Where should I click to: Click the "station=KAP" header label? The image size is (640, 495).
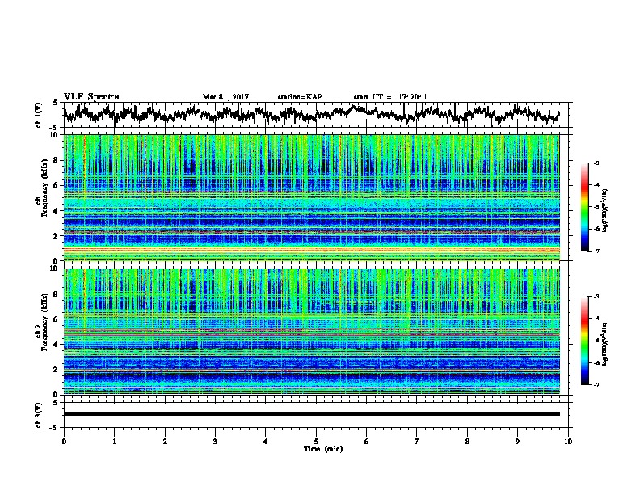tap(300, 97)
